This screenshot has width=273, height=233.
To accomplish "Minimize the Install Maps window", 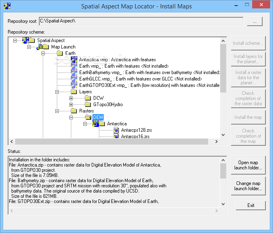I will pyautogui.click(x=236, y=5).
